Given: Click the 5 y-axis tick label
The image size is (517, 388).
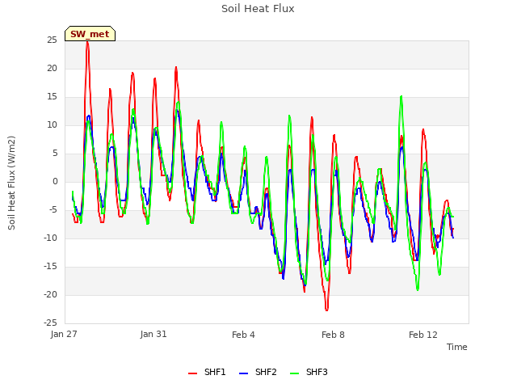Looking at the screenshot, I should tap(55, 154).
